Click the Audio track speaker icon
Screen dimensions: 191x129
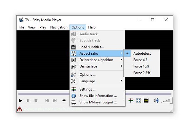74,34
